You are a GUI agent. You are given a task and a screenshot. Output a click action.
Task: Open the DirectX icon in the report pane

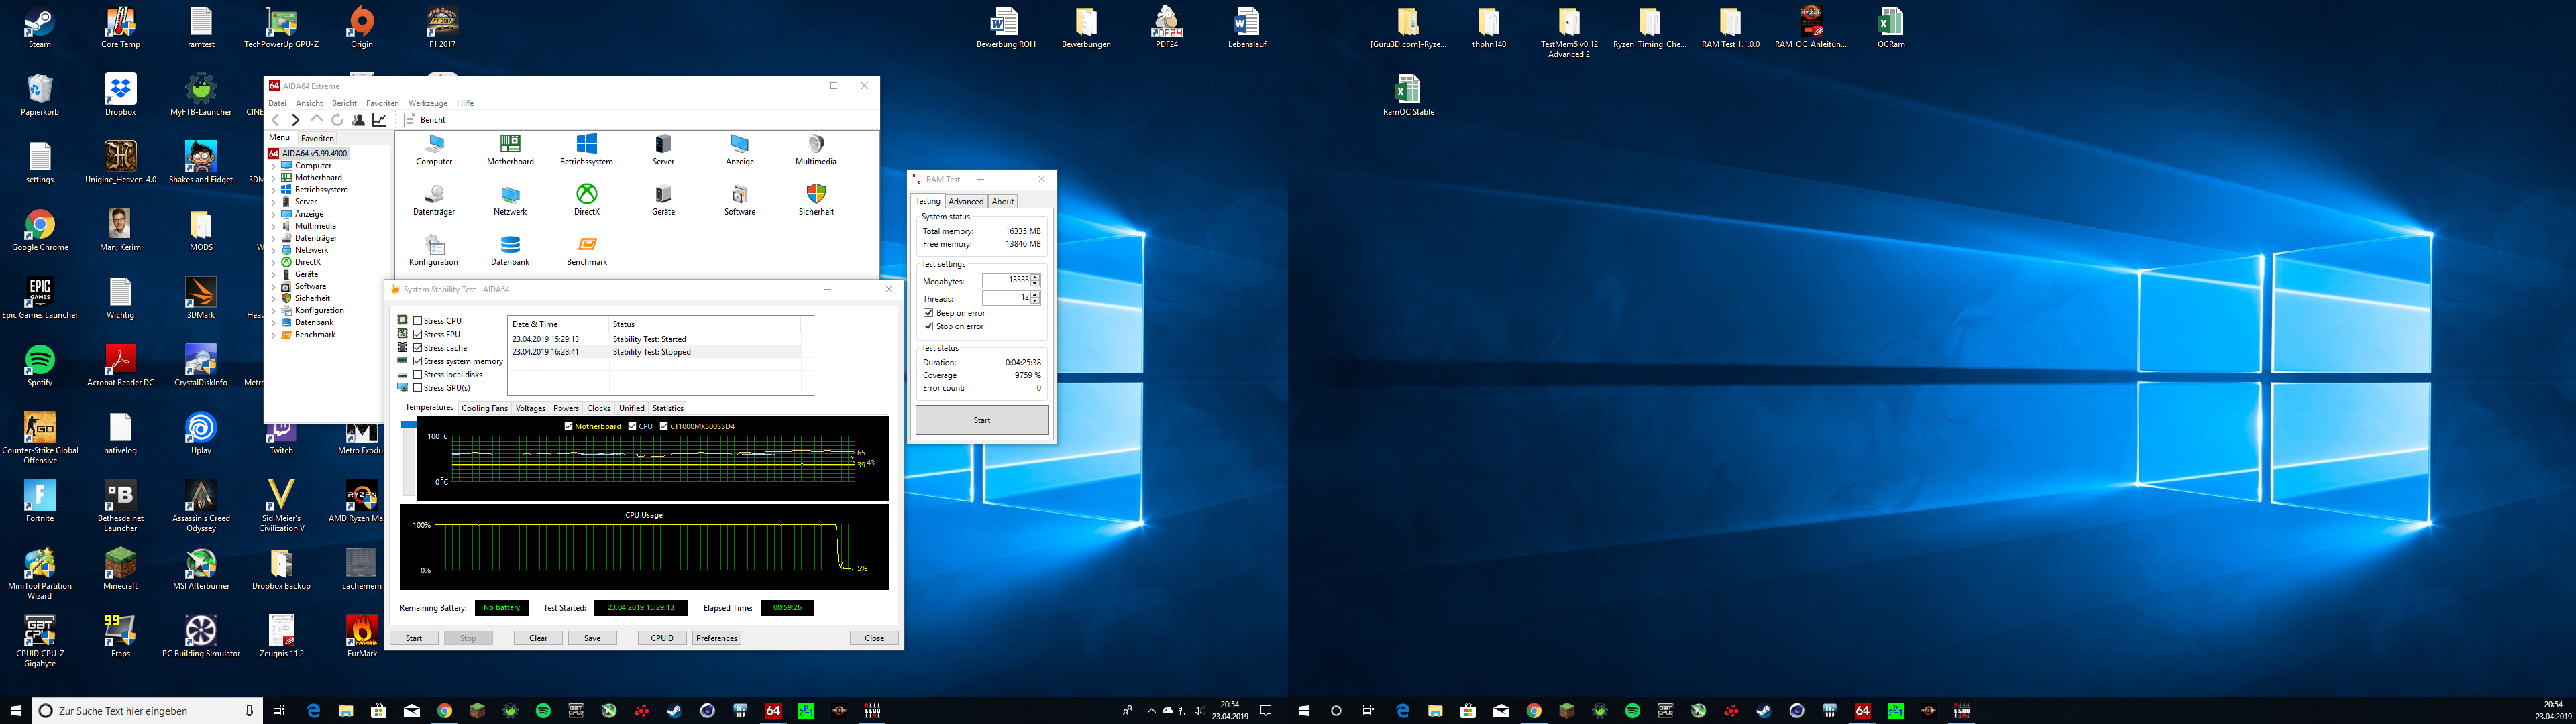(x=587, y=195)
